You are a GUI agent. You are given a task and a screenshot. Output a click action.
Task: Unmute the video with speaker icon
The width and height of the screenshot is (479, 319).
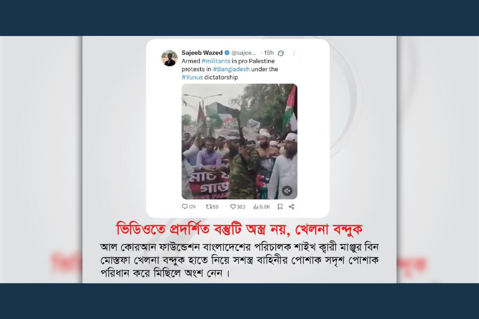[x=287, y=191]
